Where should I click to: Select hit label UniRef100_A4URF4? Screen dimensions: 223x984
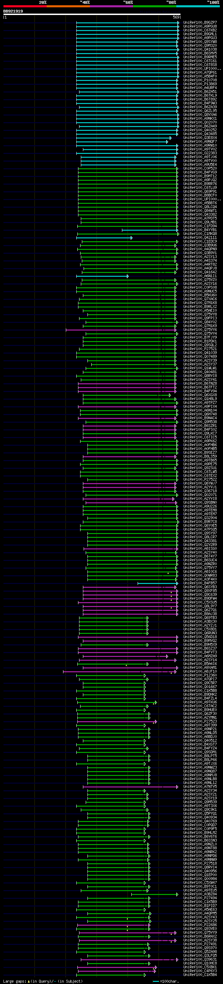point(200,88)
